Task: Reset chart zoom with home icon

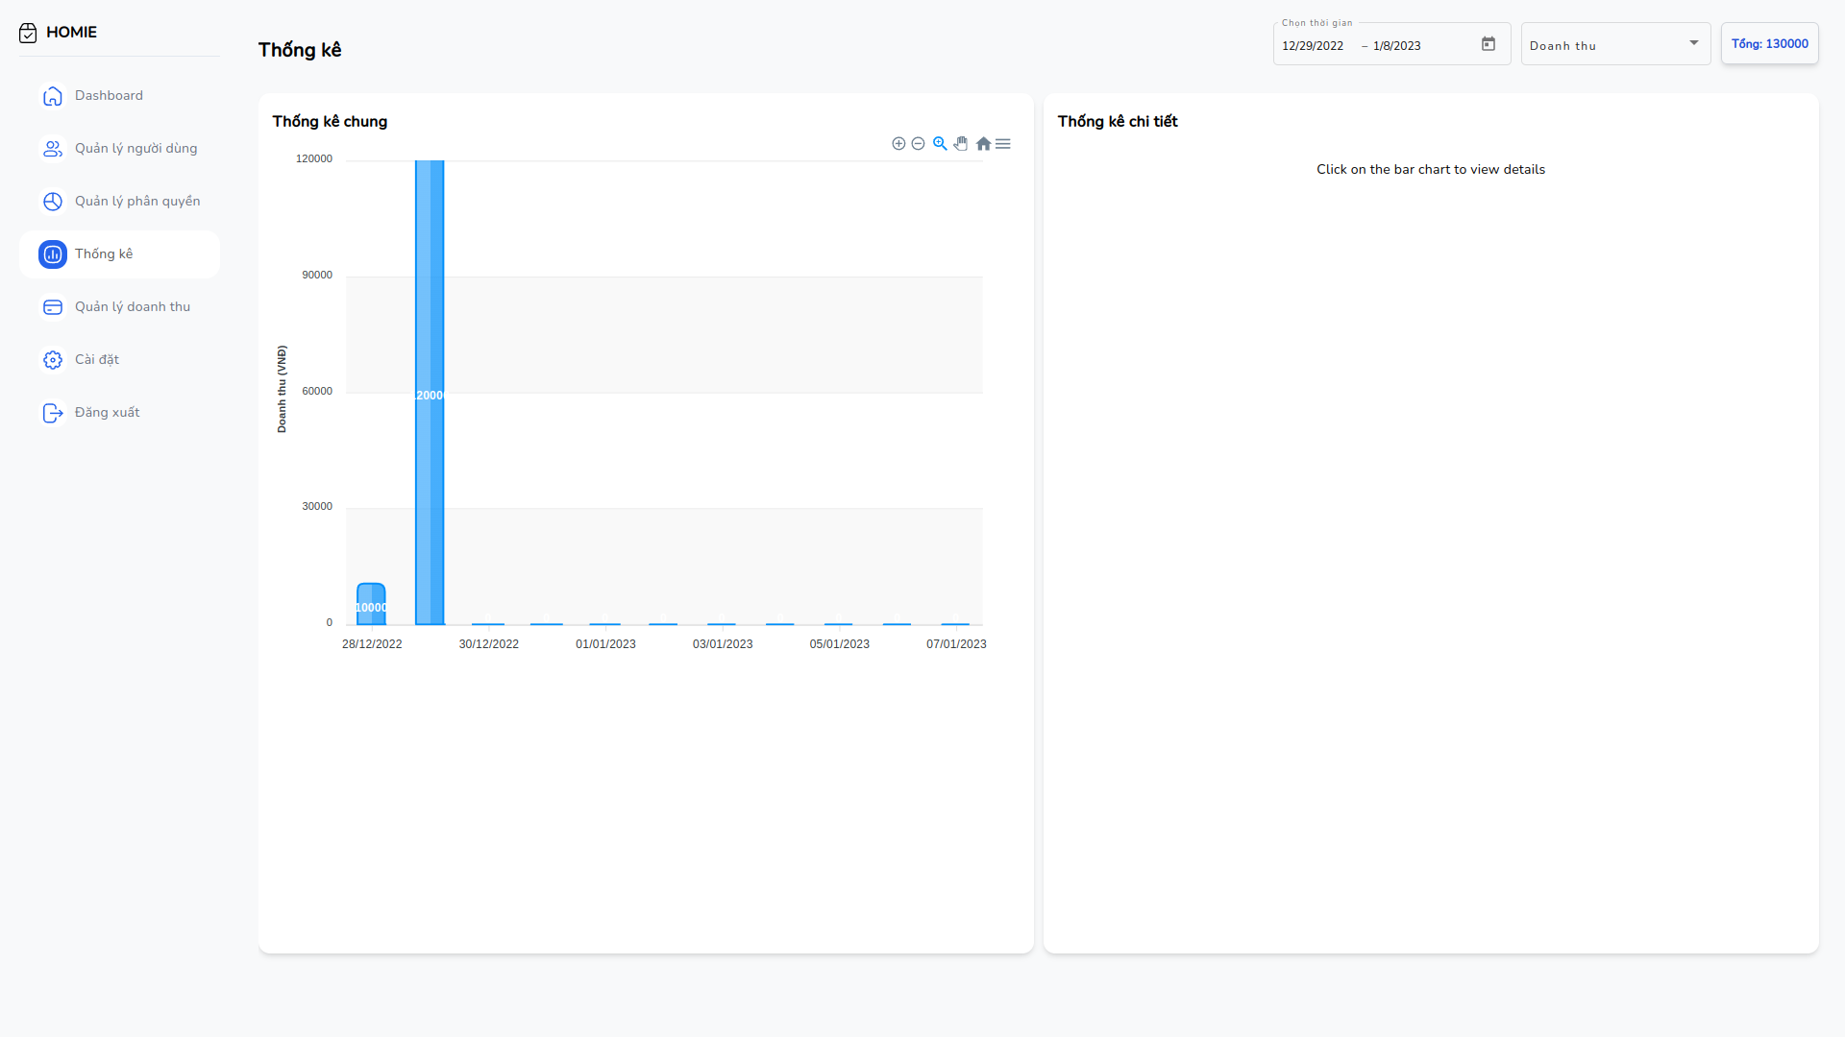Action: 983,144
